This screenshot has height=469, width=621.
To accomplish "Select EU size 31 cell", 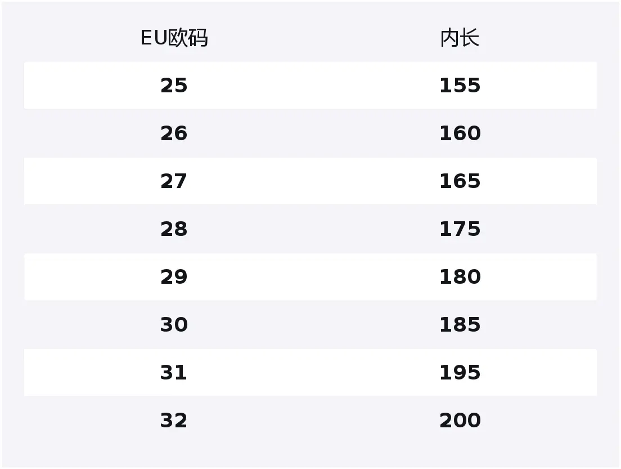I will tap(174, 373).
